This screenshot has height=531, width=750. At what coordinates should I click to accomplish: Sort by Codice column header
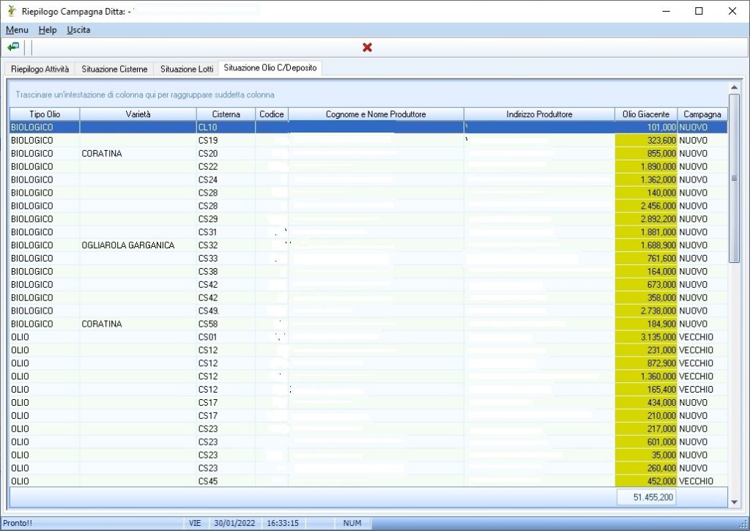tap(272, 114)
